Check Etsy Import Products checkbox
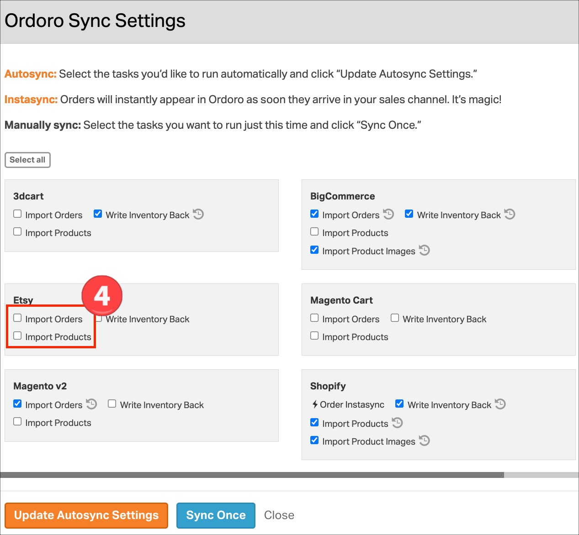Viewport: 579px width, 535px height. (x=17, y=336)
